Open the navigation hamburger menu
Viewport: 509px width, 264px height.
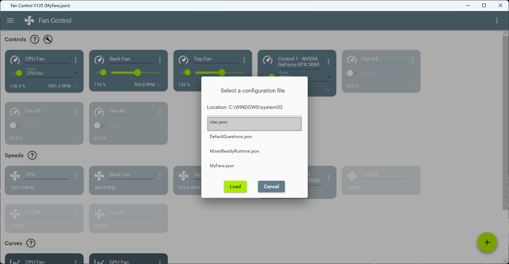click(10, 20)
